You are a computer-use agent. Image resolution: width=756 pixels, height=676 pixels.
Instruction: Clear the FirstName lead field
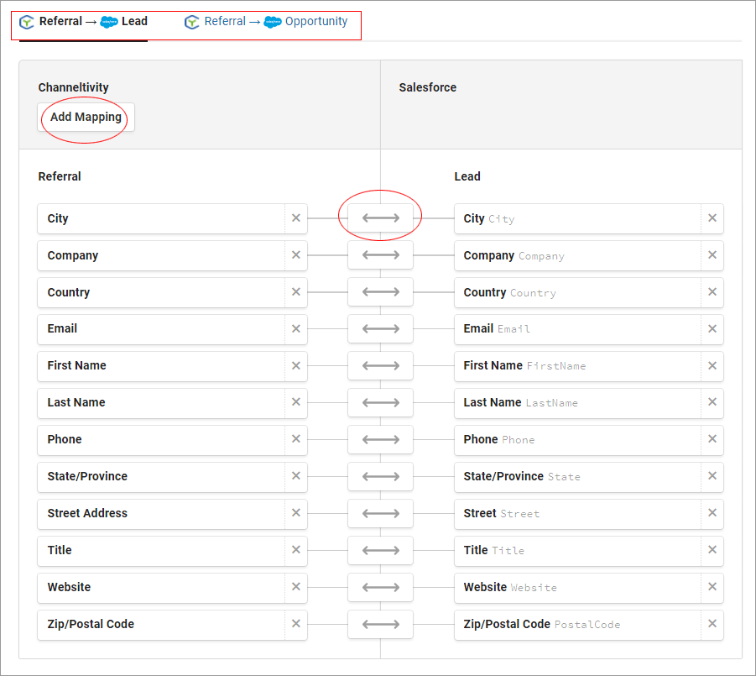point(712,366)
